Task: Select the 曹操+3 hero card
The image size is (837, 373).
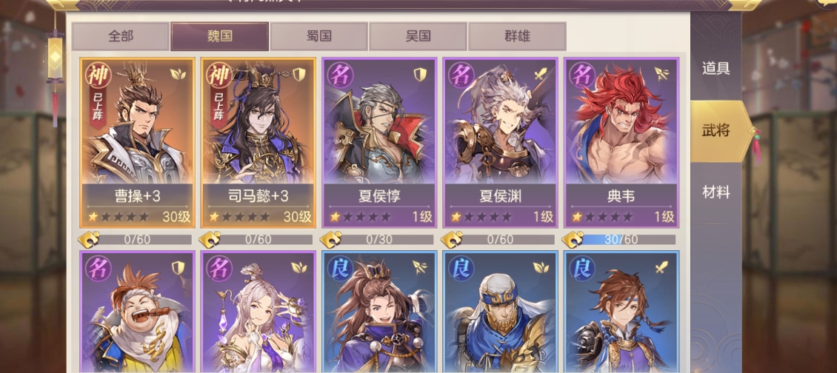Action: tap(137, 143)
